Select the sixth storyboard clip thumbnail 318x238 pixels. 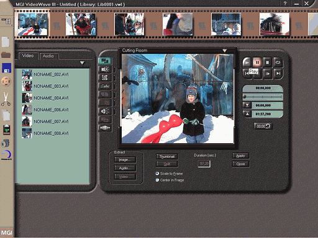[275, 24]
